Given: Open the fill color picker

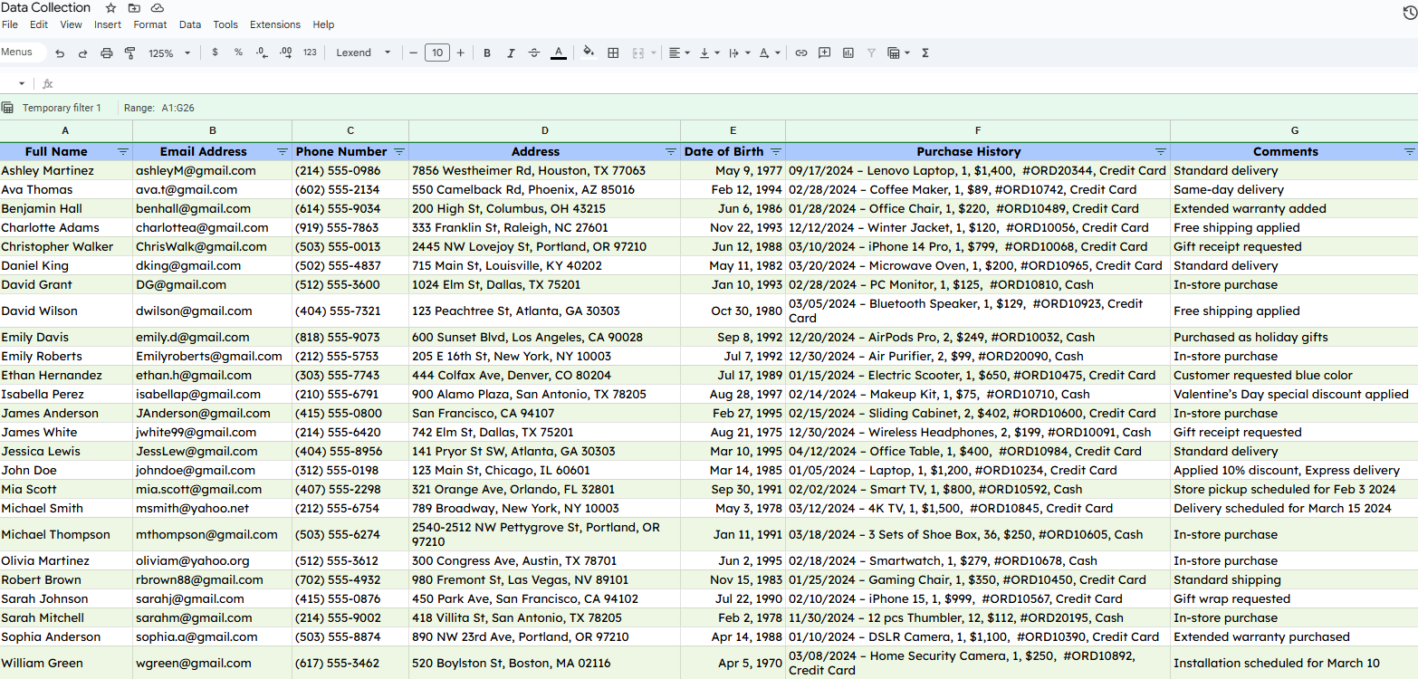Looking at the screenshot, I should tap(589, 53).
